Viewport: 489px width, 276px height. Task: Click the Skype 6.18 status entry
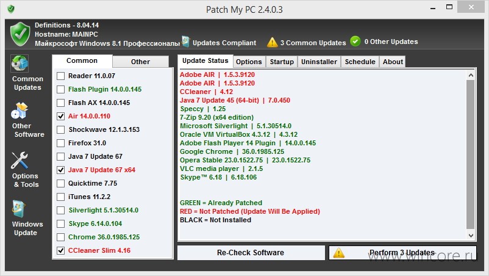pos(218,177)
